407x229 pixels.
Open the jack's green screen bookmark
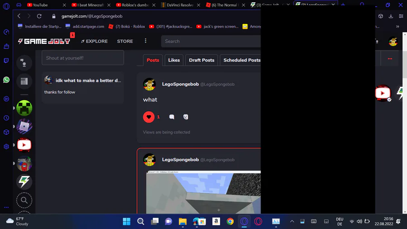[218, 27]
